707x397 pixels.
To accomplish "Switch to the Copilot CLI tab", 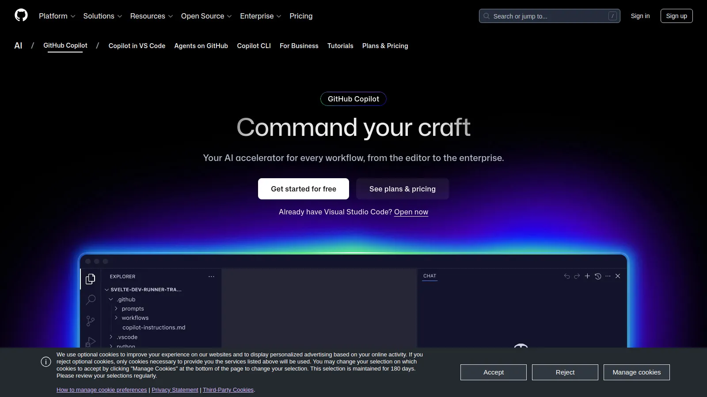I will (x=254, y=46).
